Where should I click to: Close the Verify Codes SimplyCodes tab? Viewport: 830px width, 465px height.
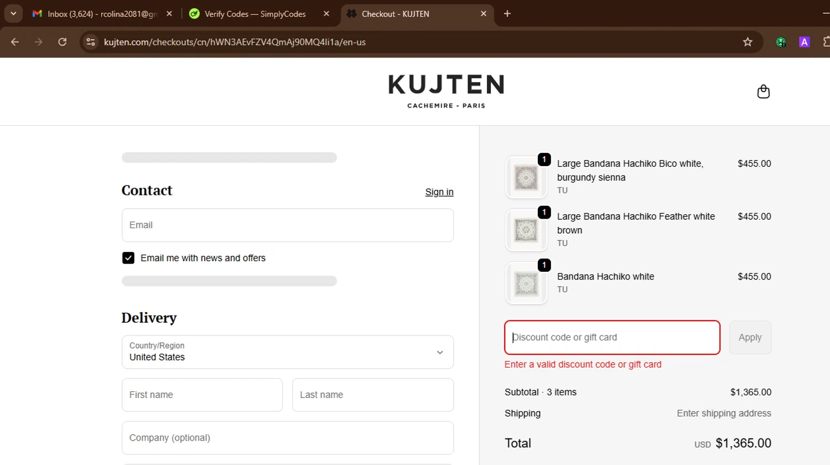(x=326, y=14)
